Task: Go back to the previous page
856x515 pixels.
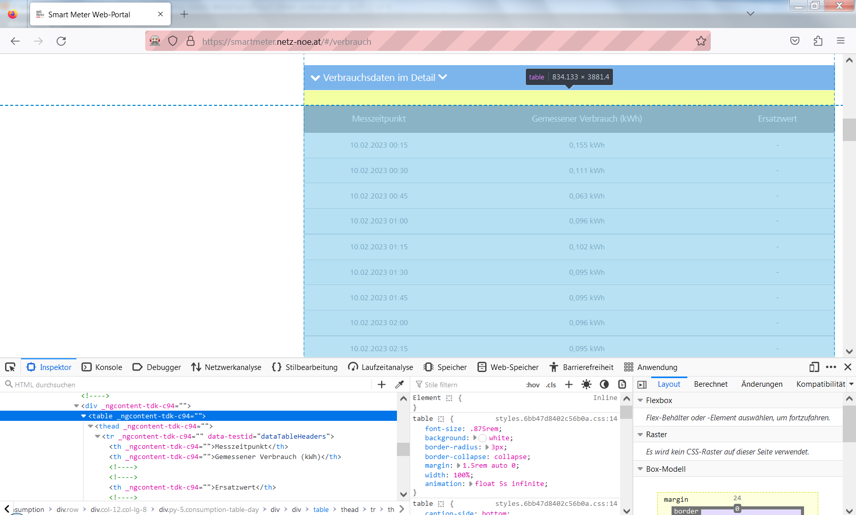Action: (15, 41)
